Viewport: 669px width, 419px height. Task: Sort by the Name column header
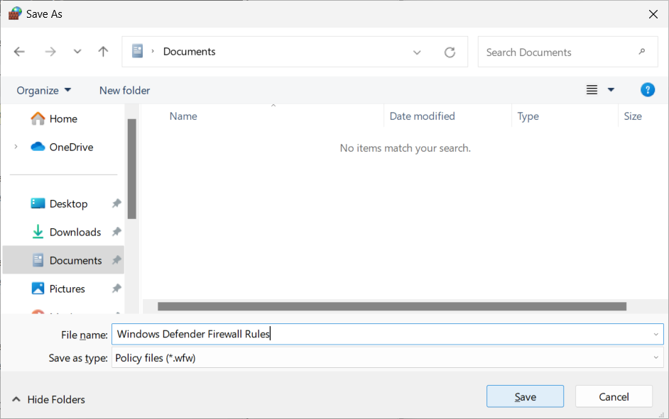point(183,116)
